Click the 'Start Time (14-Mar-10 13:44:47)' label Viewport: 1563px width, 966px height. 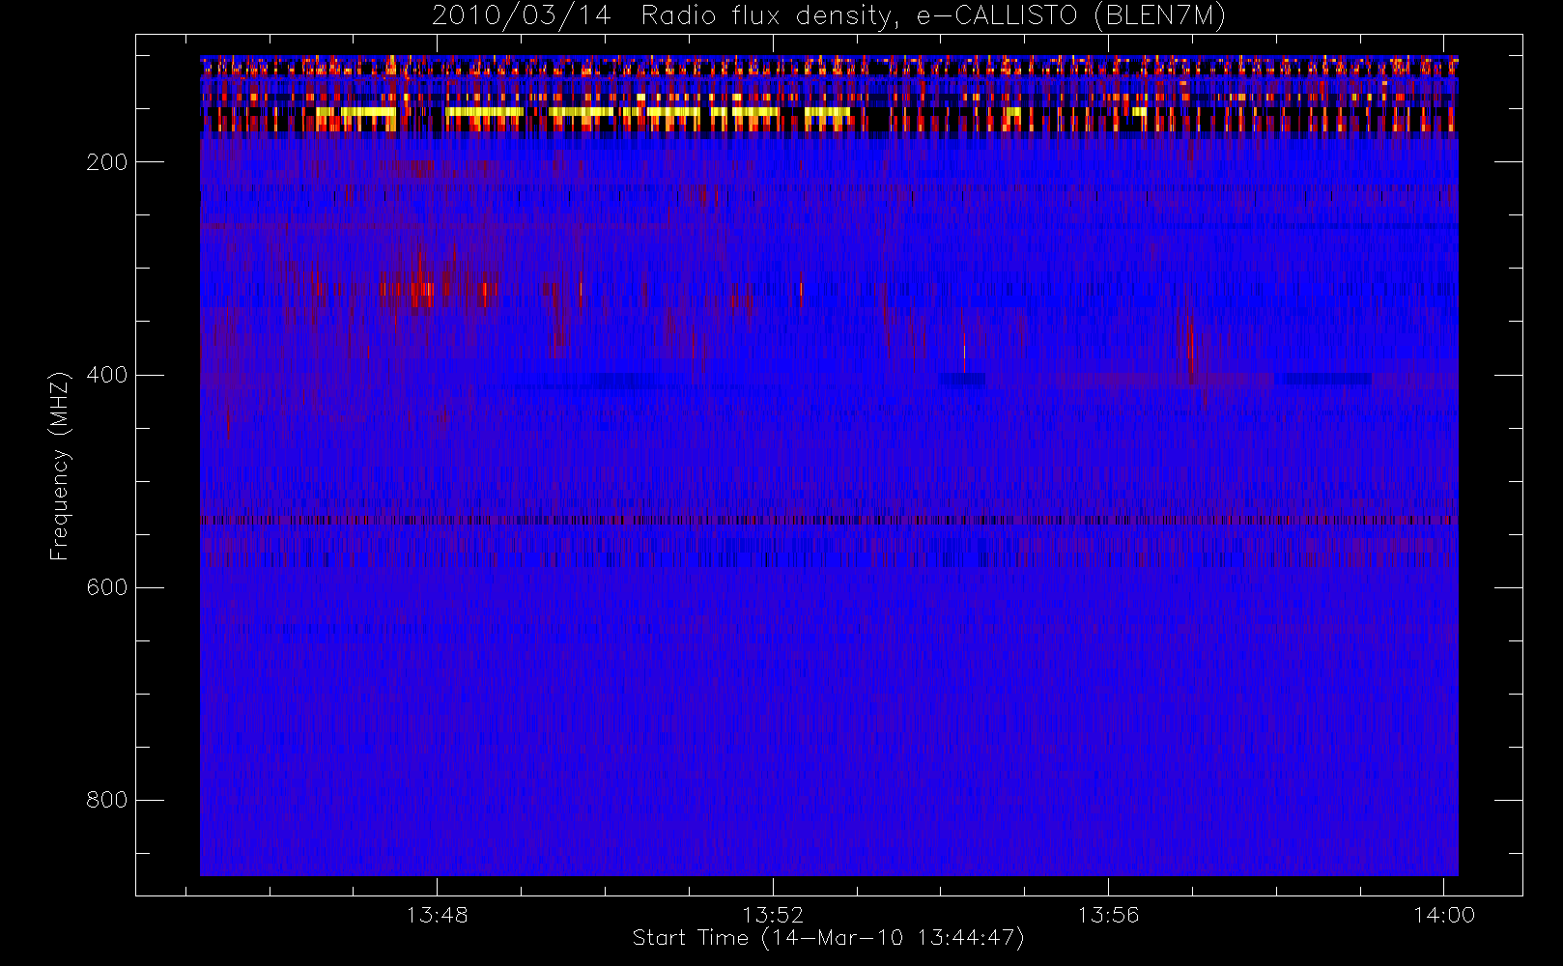coord(828,938)
